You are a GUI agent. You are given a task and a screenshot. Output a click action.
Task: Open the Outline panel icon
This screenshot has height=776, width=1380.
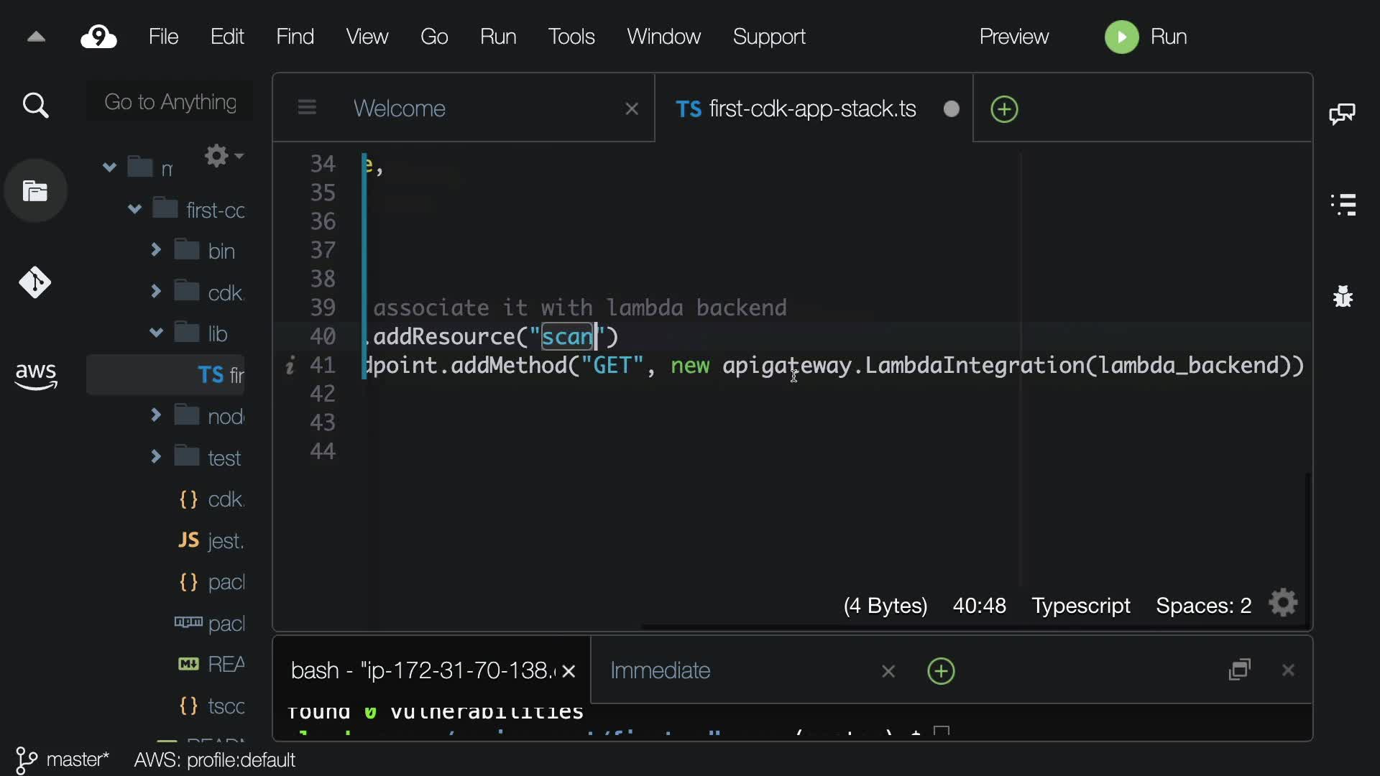(x=1343, y=205)
